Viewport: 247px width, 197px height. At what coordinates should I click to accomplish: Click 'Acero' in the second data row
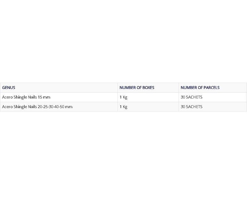click(x=7, y=107)
